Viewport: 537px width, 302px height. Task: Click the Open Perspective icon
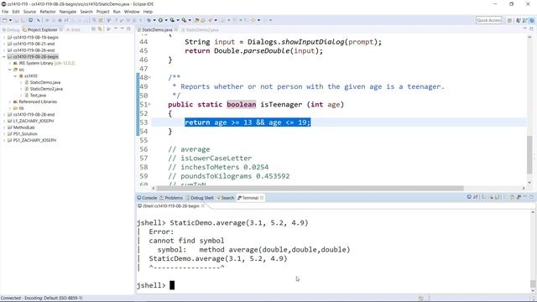(510, 20)
